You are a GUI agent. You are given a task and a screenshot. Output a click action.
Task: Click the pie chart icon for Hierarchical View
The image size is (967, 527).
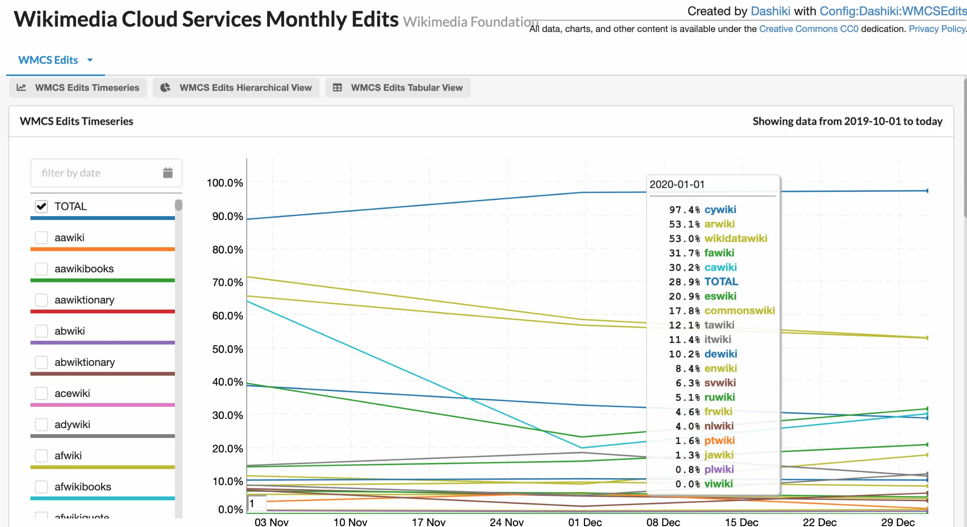[165, 88]
